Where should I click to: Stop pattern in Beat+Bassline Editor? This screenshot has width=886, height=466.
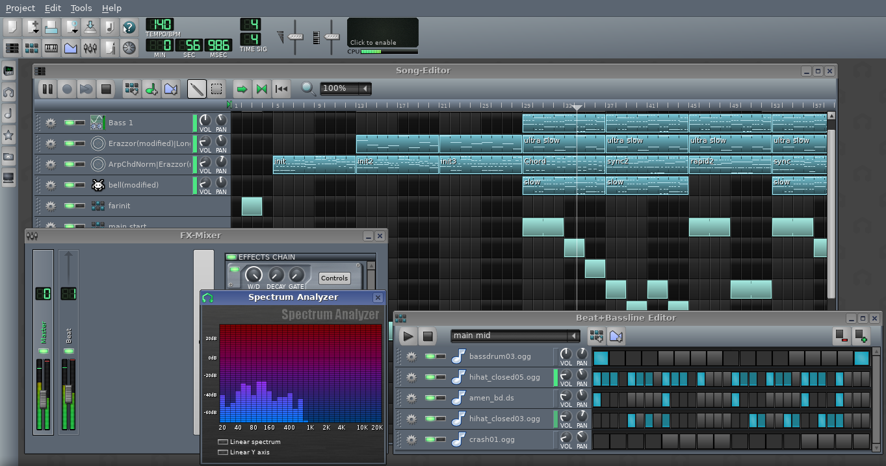click(x=427, y=336)
